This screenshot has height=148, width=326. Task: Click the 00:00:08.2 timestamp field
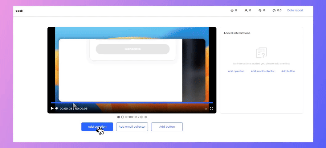(x=132, y=117)
